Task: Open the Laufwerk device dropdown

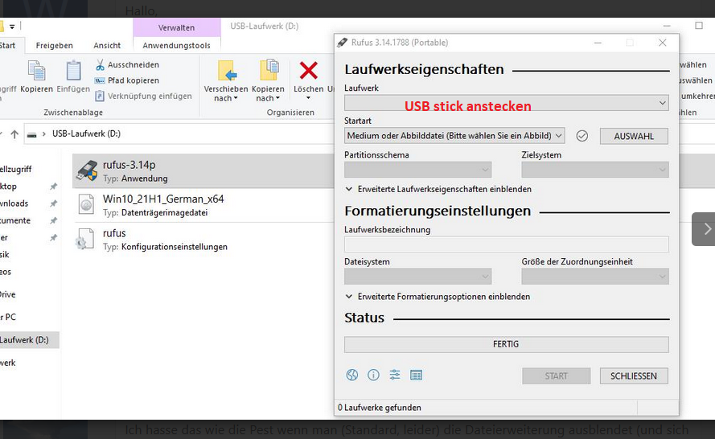Action: 506,103
